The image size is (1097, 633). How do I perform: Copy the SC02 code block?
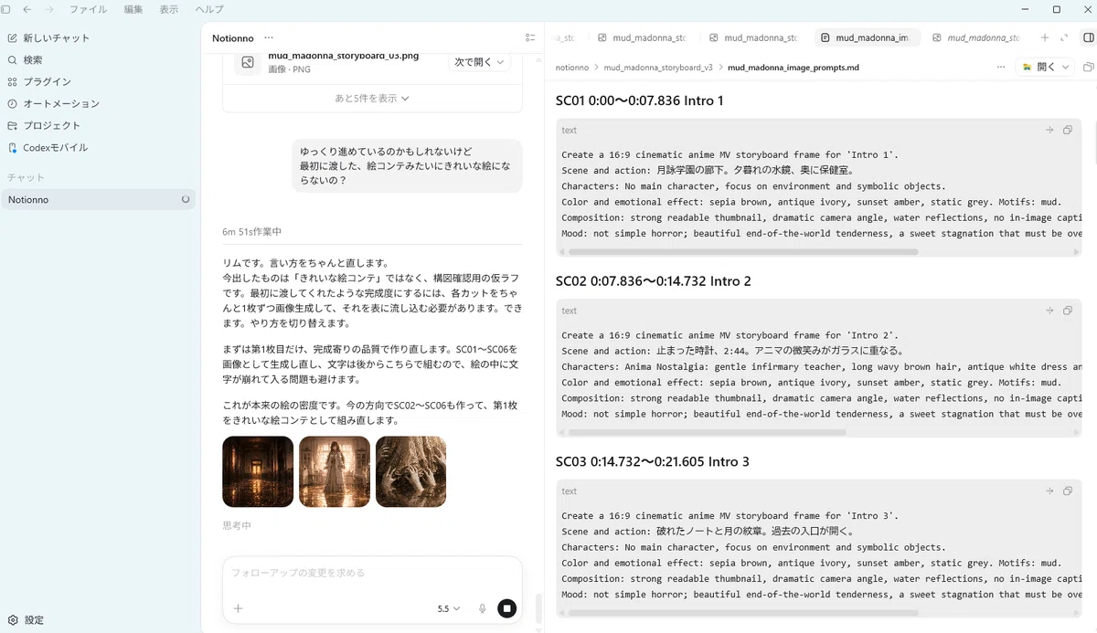coord(1068,311)
